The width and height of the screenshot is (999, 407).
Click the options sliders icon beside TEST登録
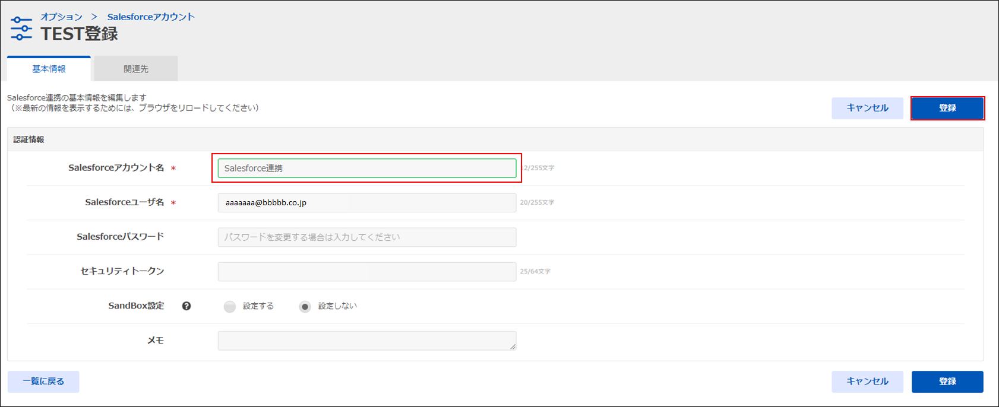[21, 28]
